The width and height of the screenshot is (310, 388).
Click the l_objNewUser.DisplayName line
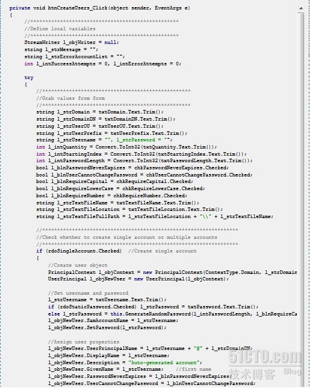[x=109, y=355]
